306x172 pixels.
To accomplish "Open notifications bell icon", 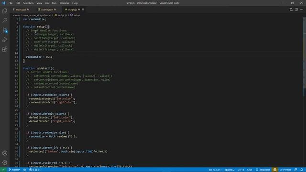I will pyautogui.click(x=302, y=170).
